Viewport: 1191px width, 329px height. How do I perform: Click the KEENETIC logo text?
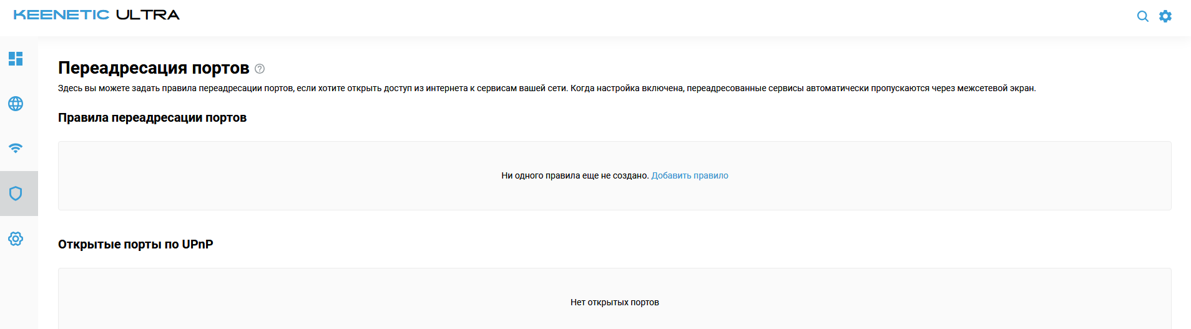coord(61,15)
